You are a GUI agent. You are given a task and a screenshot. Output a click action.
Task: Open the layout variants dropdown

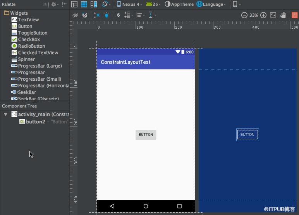[237, 4]
